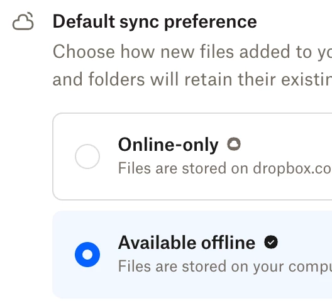Click the Online-only option card background

(192, 157)
